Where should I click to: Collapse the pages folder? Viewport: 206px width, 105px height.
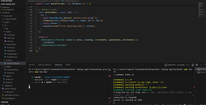click(x=13, y=67)
